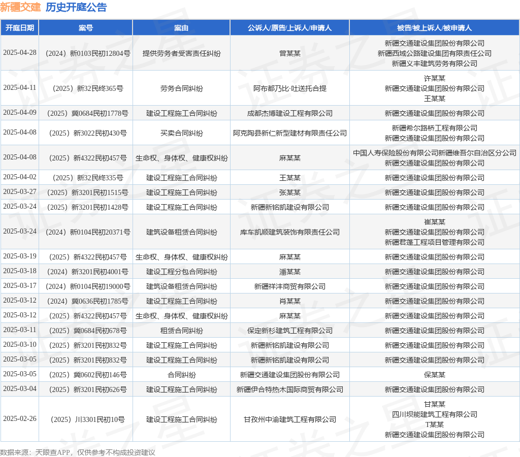
Task: Click the 历史开庭公告 heading
Action: 76,7
